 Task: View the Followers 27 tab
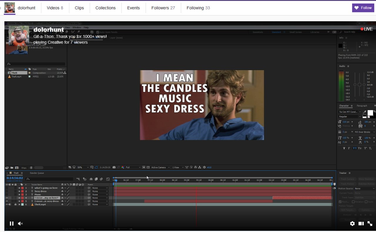click(163, 8)
